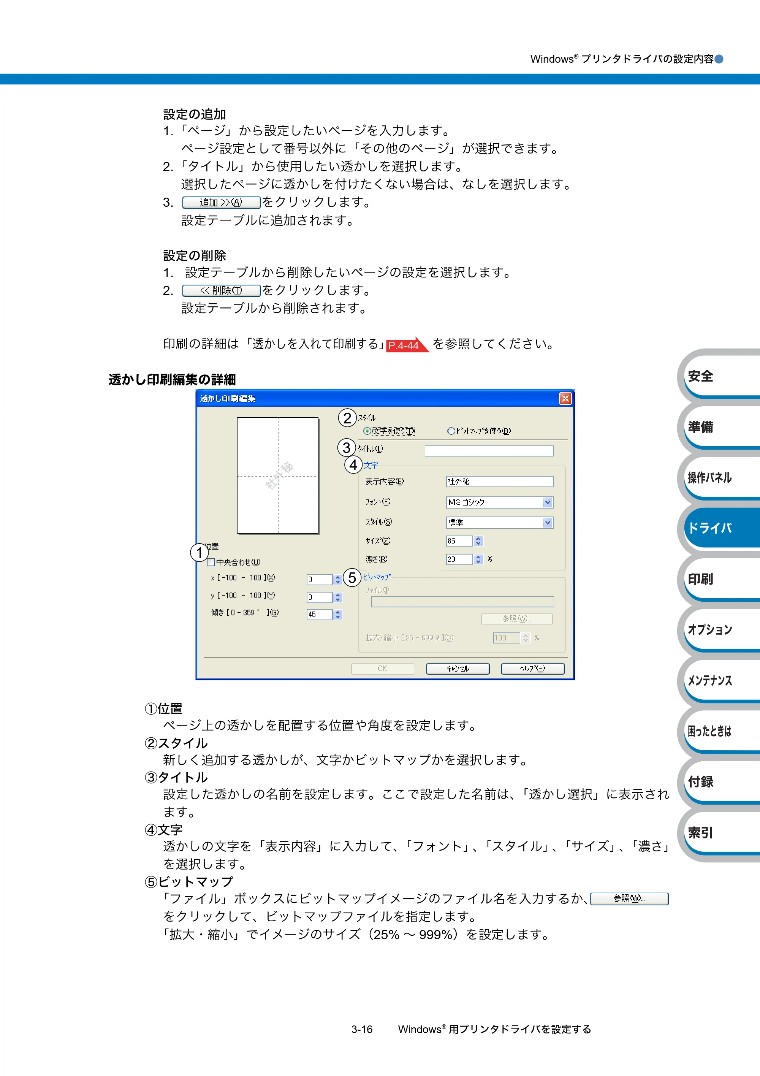Select the ビットマップを使う radio button
Screen dimensions: 760x1076
(x=451, y=431)
